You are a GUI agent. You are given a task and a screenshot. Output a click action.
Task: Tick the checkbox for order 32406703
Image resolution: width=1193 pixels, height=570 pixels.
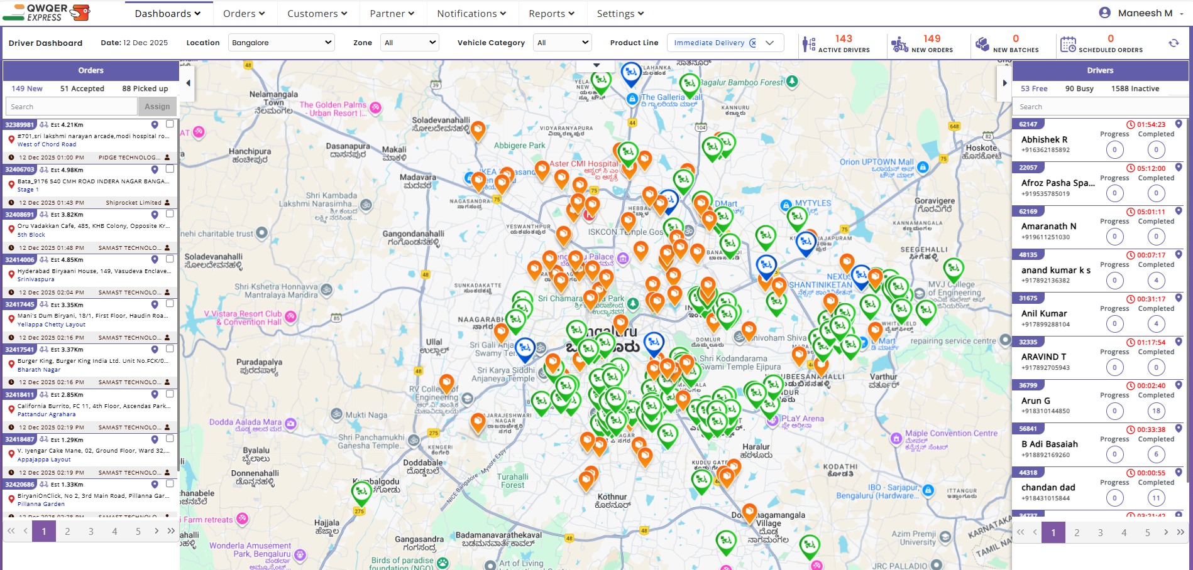[x=170, y=169]
